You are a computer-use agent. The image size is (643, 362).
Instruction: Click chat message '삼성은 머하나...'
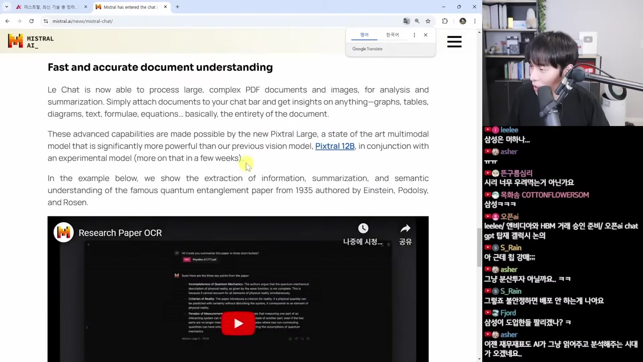[x=507, y=140]
